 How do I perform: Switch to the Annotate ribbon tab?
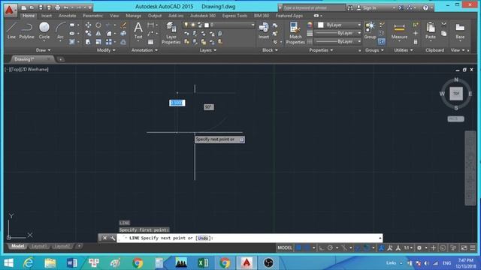tap(67, 16)
